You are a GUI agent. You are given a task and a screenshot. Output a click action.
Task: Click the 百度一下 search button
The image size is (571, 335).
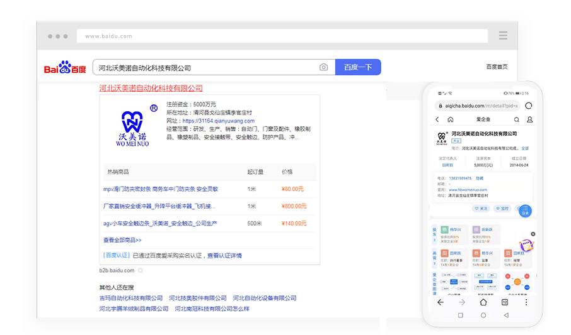(358, 67)
